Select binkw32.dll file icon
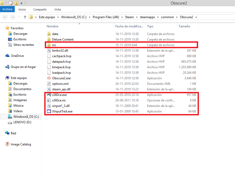Image resolution: width=235 pixels, height=177 pixels. [49, 50]
